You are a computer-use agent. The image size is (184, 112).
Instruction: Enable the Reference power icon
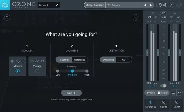click(x=151, y=102)
